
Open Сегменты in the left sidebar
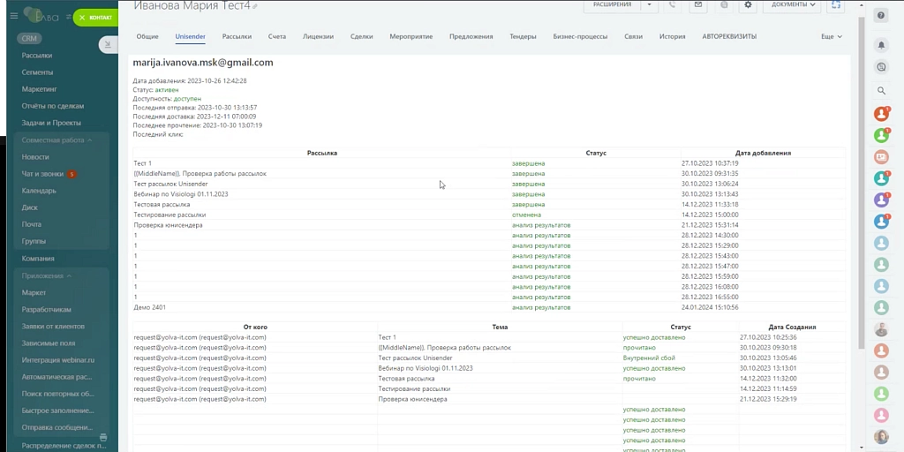coord(37,72)
